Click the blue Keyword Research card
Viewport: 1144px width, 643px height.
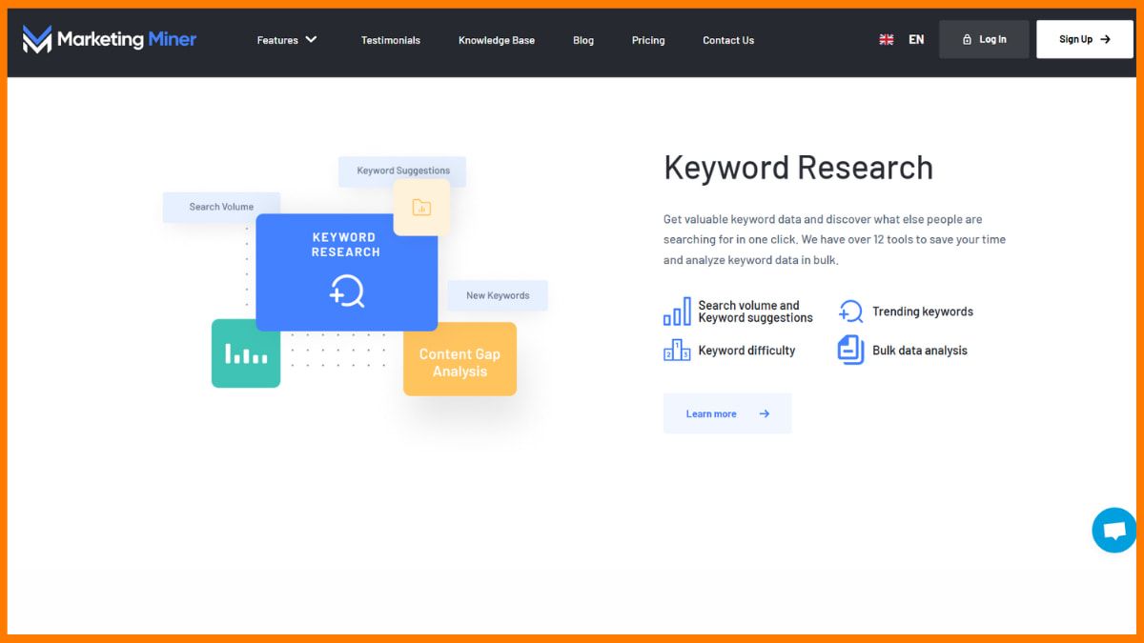(346, 271)
